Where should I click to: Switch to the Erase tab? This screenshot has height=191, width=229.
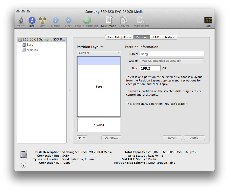[127, 37]
